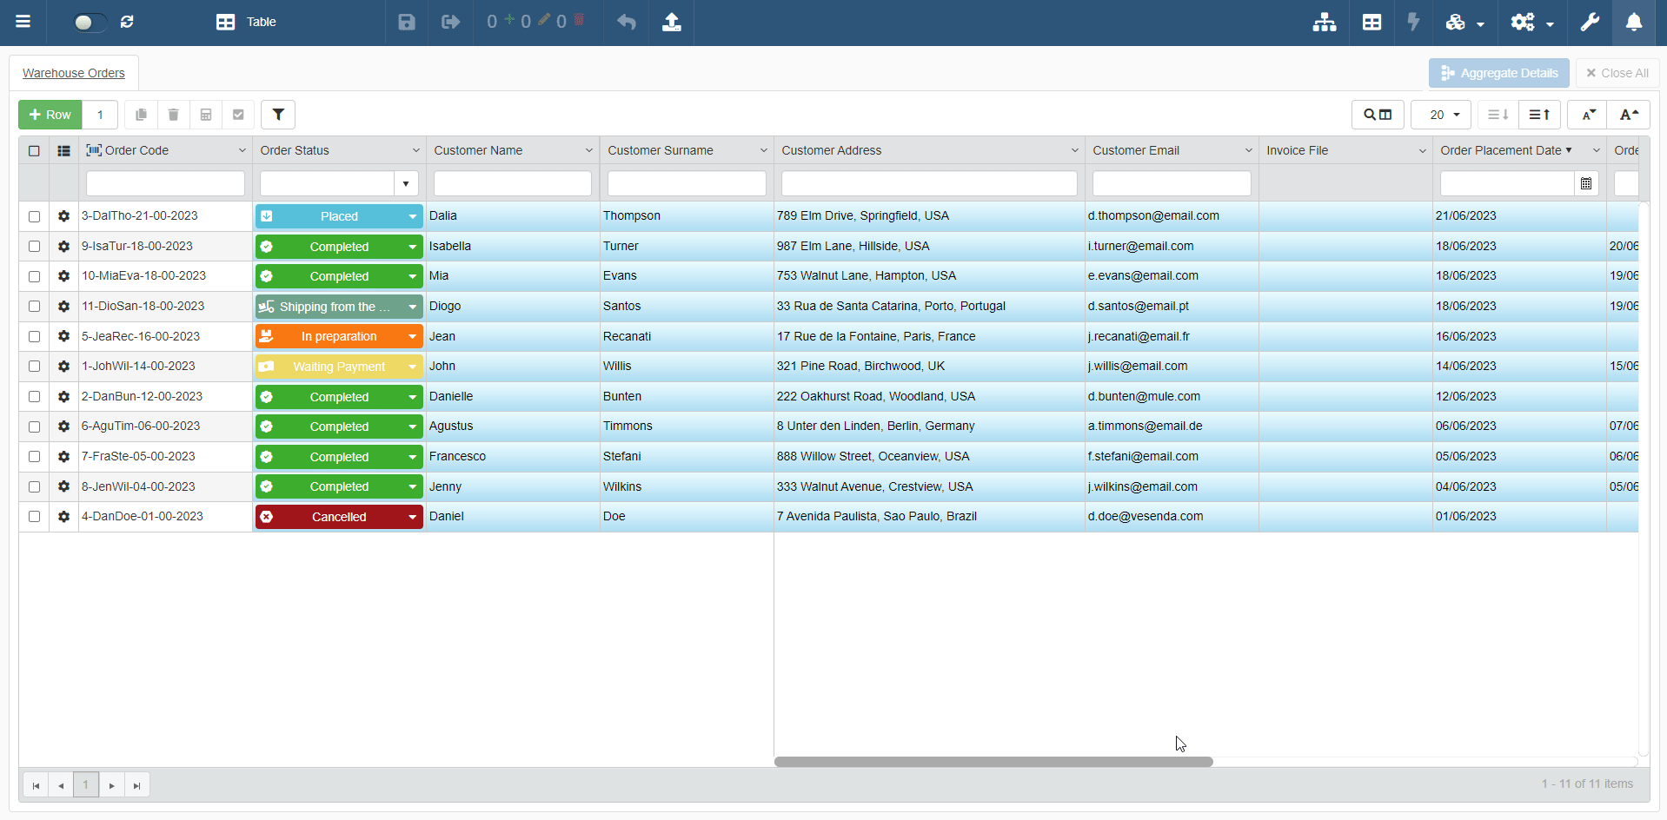Tick the select-all header checkbox
The width and height of the screenshot is (1667, 820).
pos(34,150)
